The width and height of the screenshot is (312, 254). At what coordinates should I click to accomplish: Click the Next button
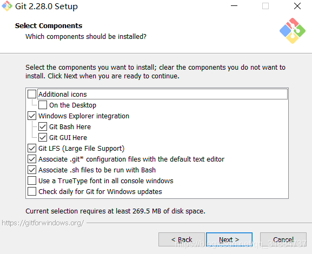pyautogui.click(x=229, y=239)
